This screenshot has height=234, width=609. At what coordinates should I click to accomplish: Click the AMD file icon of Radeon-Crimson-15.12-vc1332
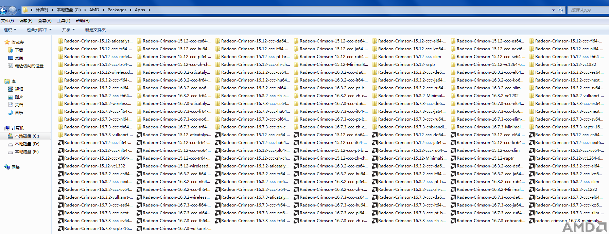(61, 166)
